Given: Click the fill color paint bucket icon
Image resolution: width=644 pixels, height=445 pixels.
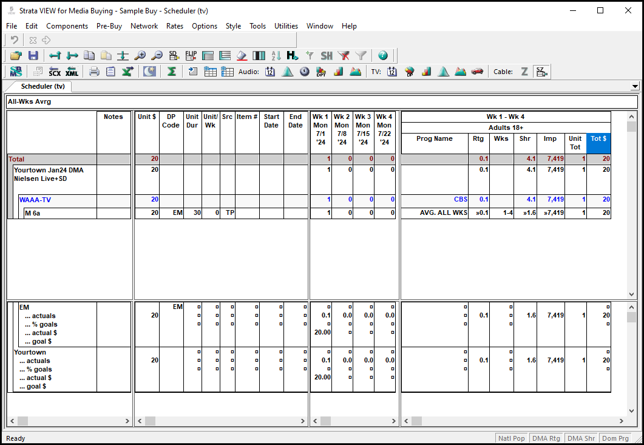Looking at the screenshot, I should tap(242, 55).
